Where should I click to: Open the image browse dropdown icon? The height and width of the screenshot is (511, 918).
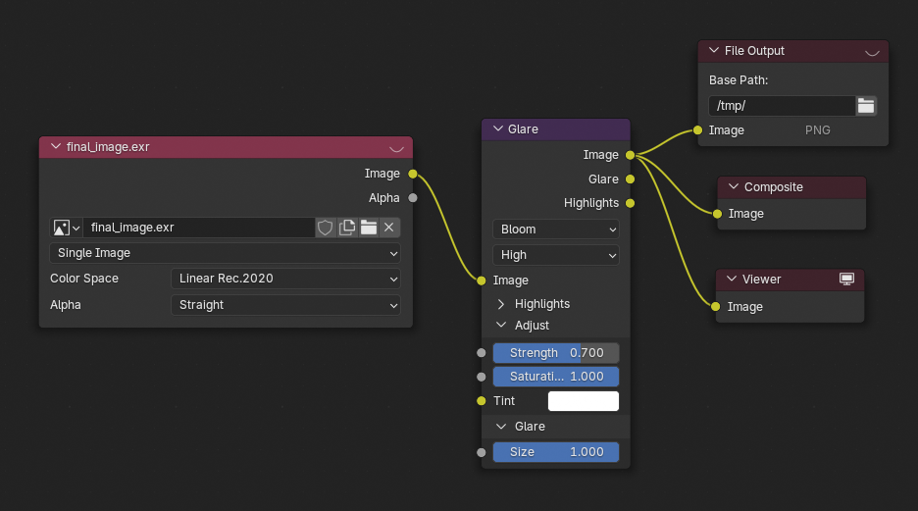tap(66, 228)
